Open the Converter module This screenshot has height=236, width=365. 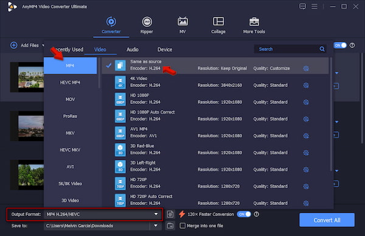pos(111,25)
